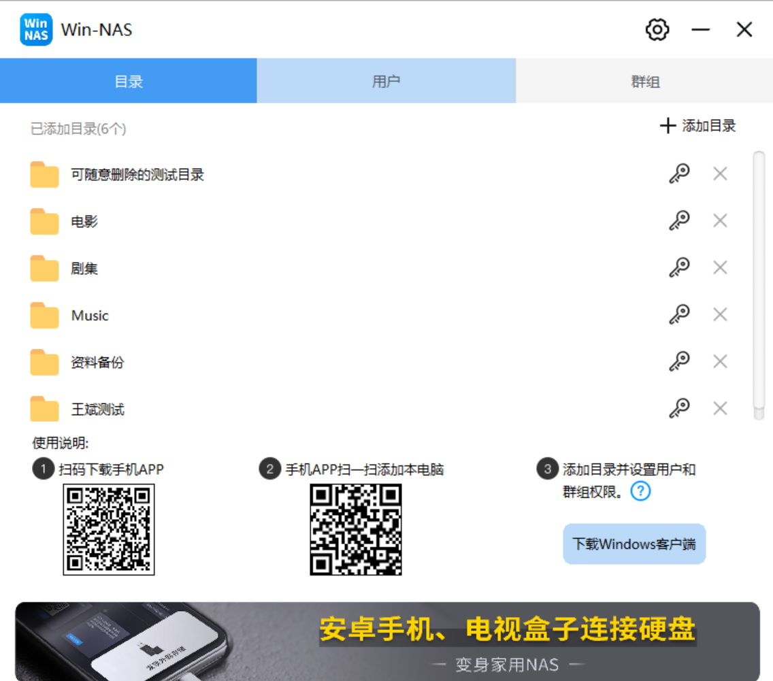The height and width of the screenshot is (681, 773).
Task: Open key permissions for 王斌测试 folder
Action: [x=679, y=408]
